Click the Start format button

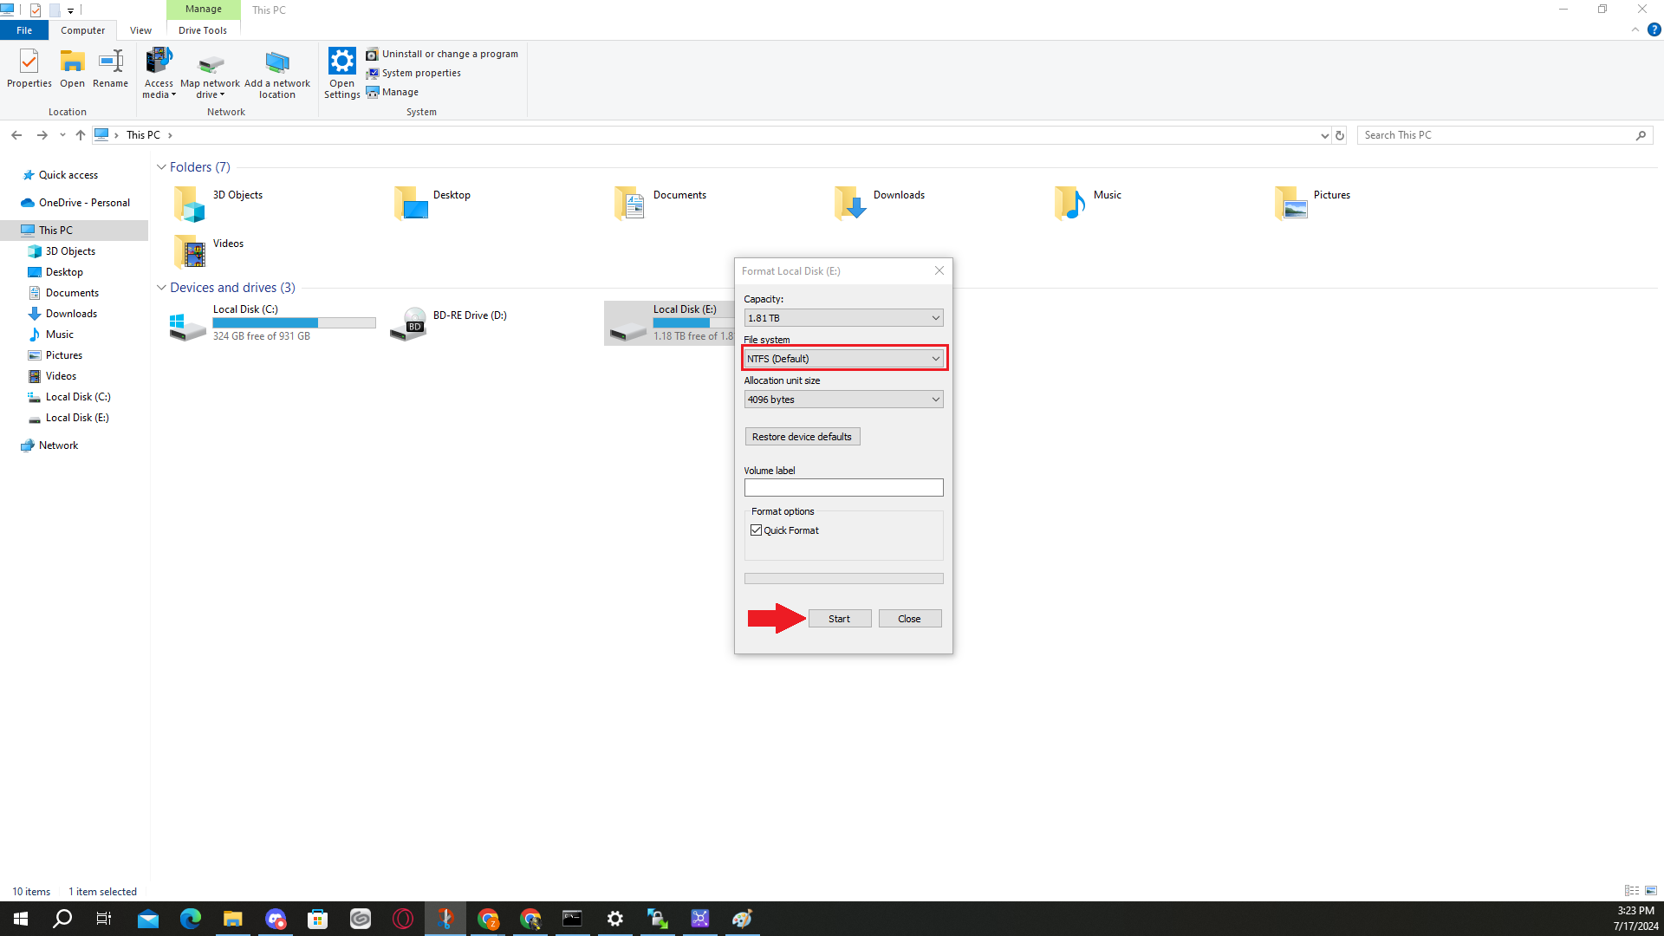pyautogui.click(x=839, y=619)
